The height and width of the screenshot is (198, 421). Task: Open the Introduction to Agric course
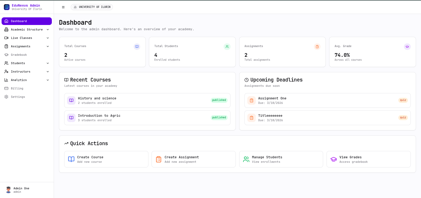[147, 118]
